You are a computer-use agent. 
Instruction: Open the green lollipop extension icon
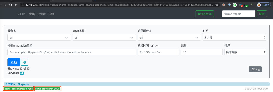click(x=252, y=5)
